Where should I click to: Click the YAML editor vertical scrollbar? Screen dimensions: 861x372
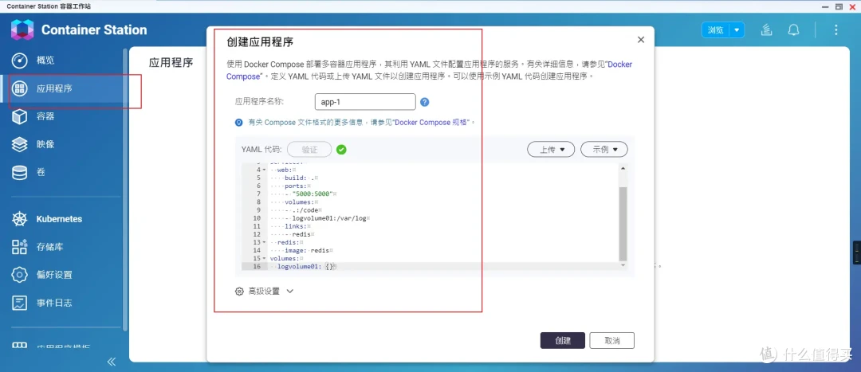click(x=623, y=223)
